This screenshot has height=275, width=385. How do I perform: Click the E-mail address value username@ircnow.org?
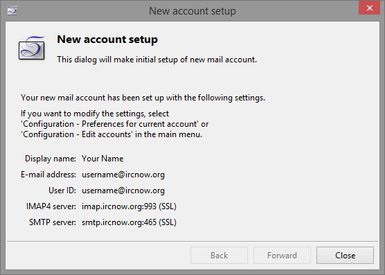[123, 175]
